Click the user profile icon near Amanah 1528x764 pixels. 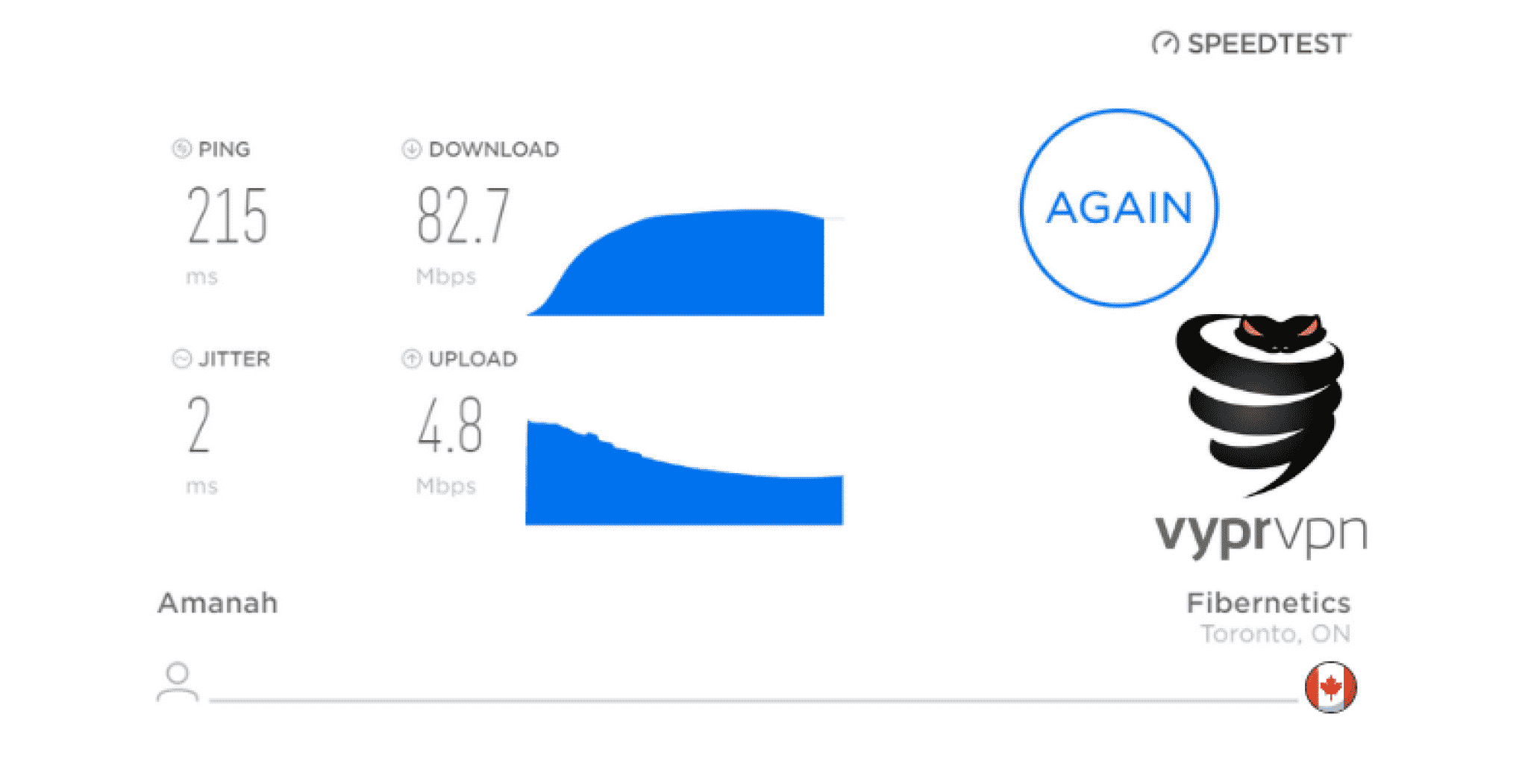(178, 681)
